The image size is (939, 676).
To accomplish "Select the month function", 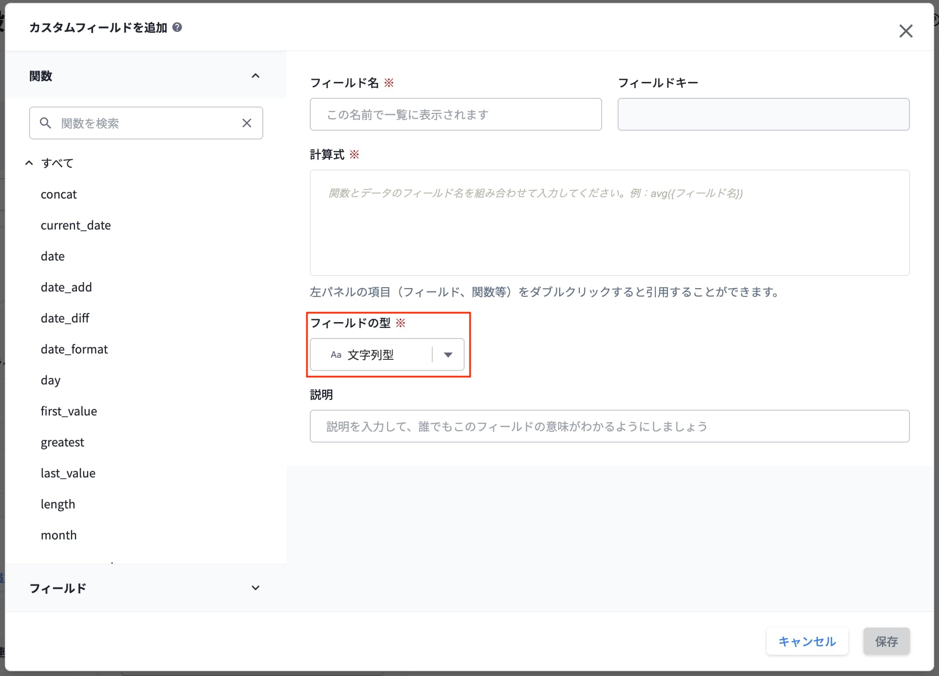I will click(59, 535).
